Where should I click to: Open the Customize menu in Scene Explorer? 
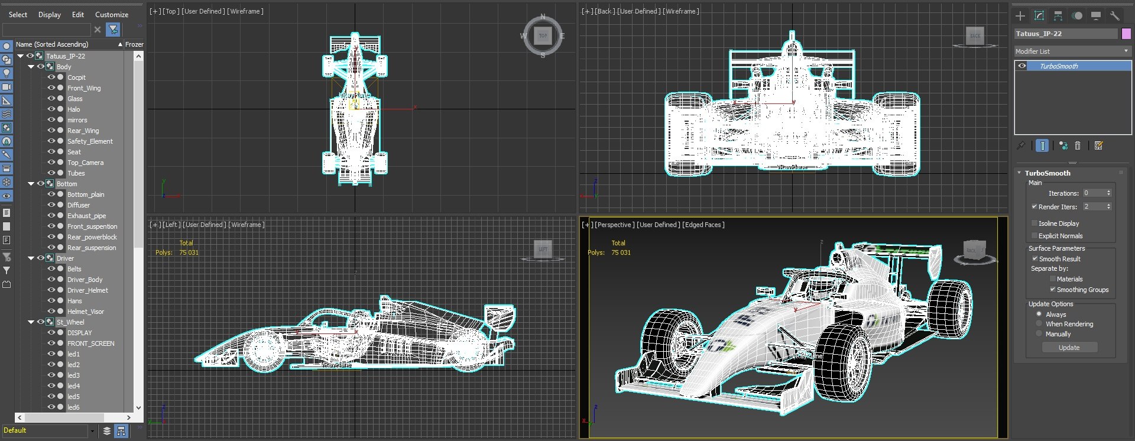click(x=112, y=15)
